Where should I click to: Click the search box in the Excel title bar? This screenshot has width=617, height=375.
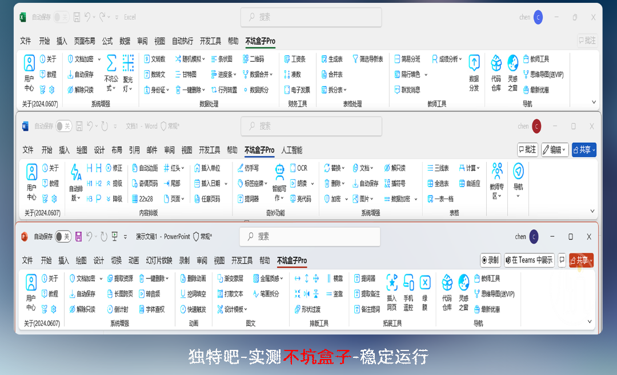(x=311, y=17)
